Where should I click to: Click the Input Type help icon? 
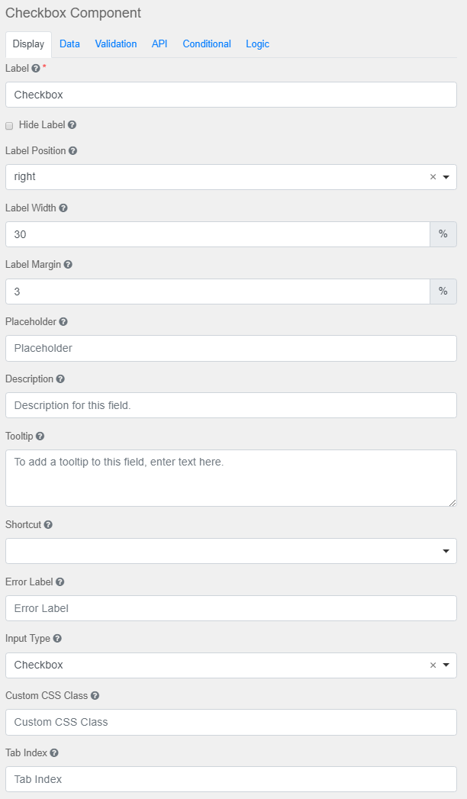tap(58, 638)
